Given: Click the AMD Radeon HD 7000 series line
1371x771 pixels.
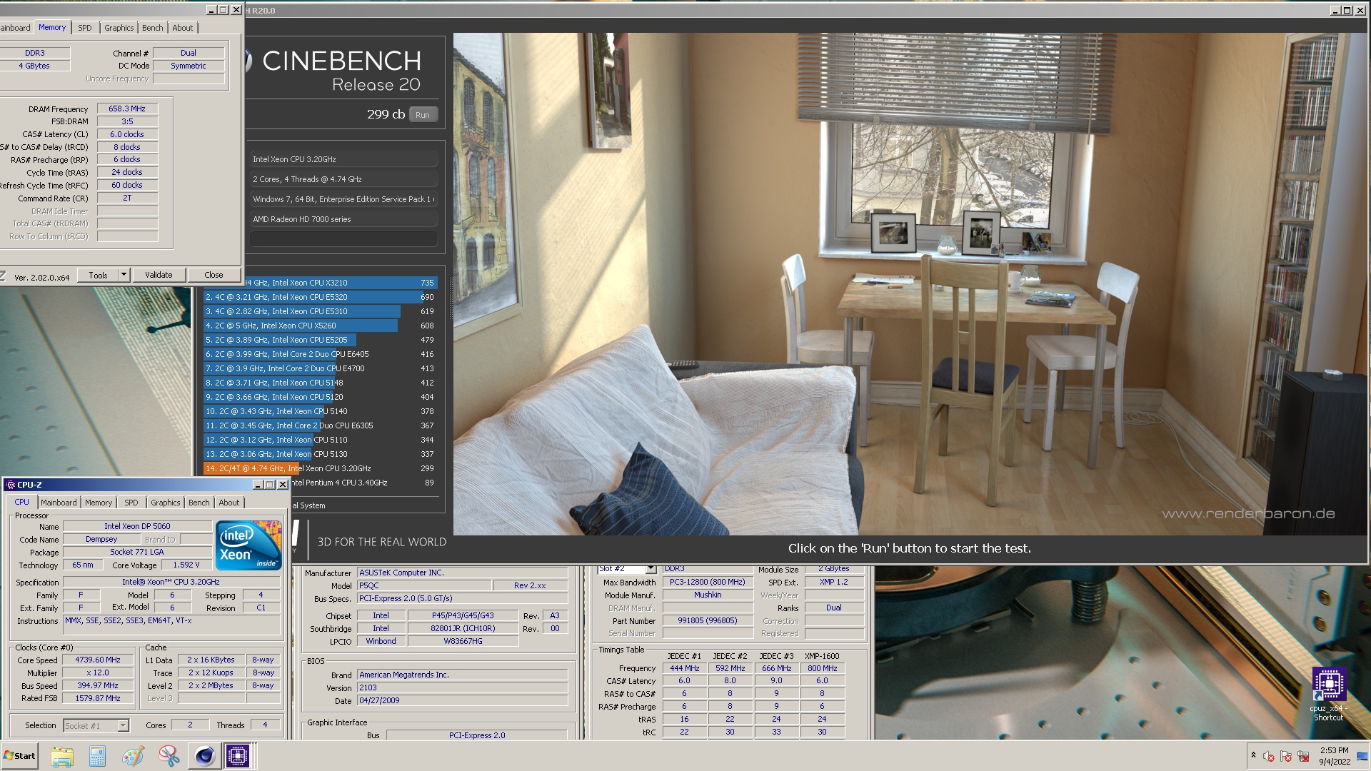Looking at the screenshot, I should 343,219.
